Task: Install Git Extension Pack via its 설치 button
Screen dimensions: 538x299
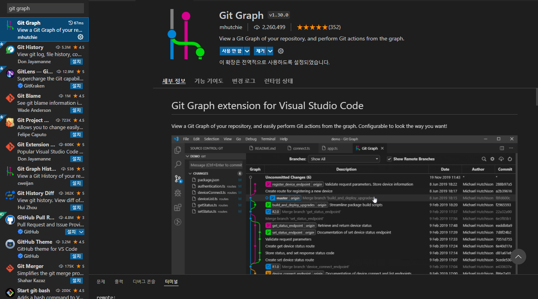Action: 77,159
